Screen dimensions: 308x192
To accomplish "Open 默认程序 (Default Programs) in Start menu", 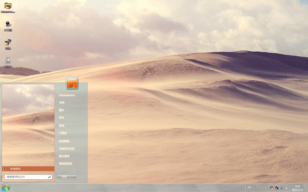I will pos(64,156).
